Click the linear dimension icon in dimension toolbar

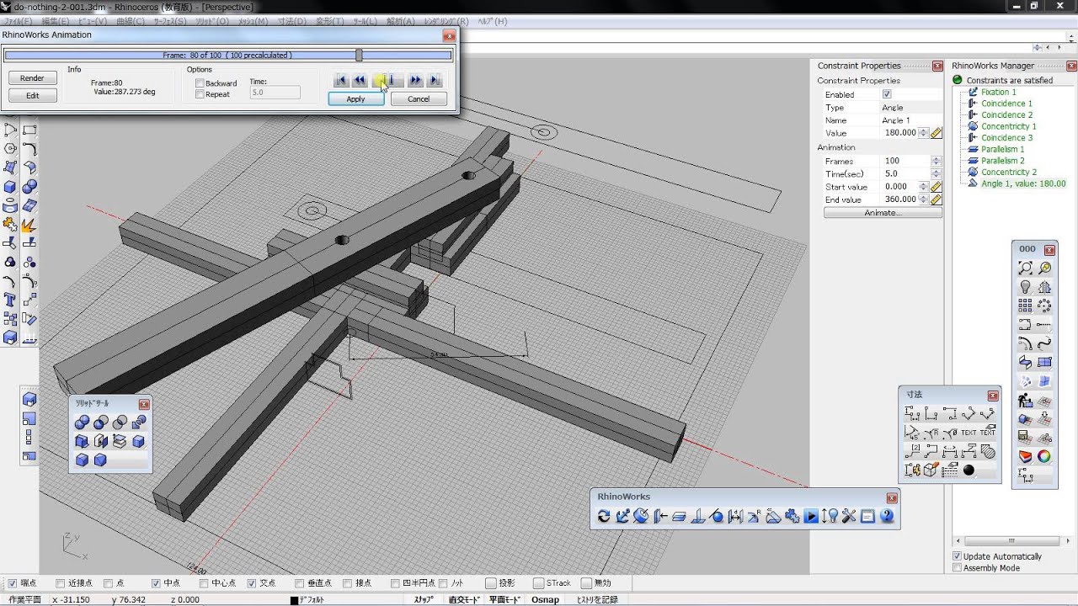[x=912, y=413]
